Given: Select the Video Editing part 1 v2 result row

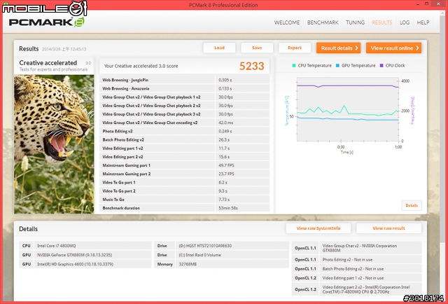Looking at the screenshot, I should click(x=184, y=148).
